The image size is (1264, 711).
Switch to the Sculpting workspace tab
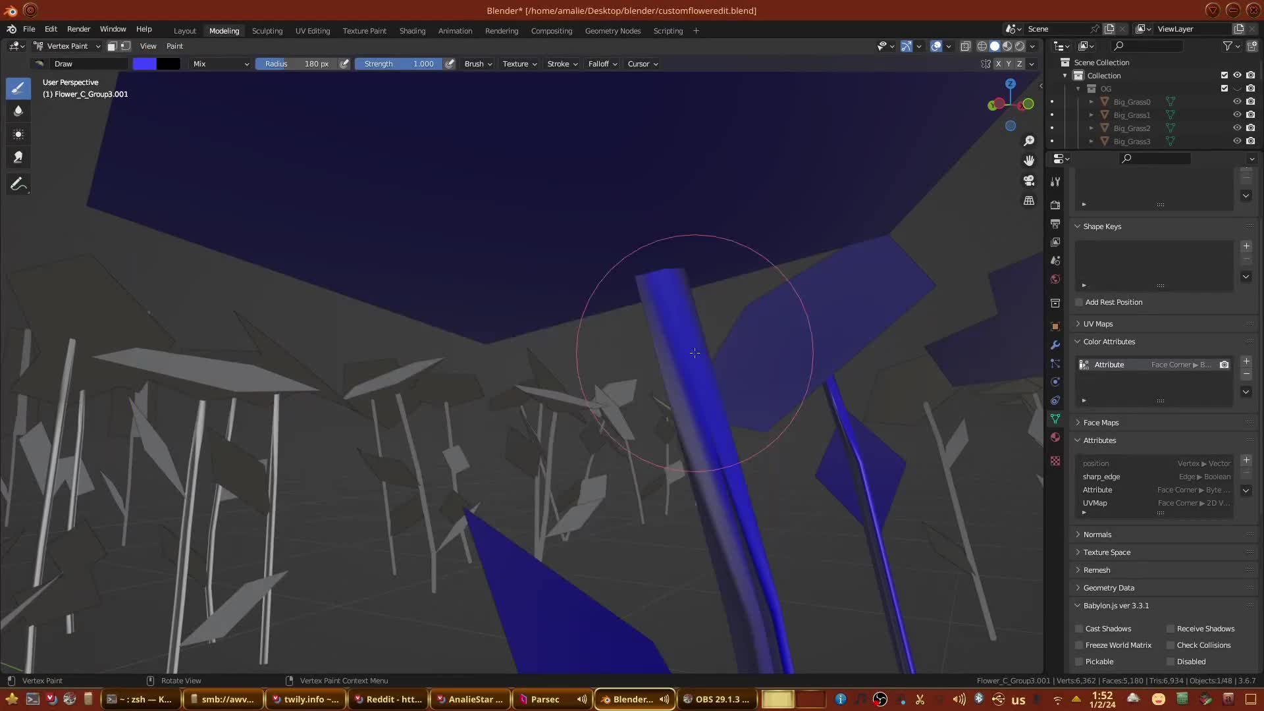(267, 31)
